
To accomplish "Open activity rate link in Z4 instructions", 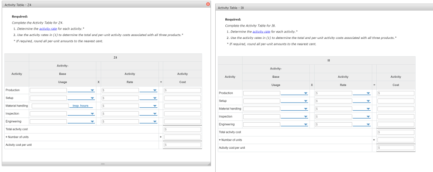I will pos(48,29).
